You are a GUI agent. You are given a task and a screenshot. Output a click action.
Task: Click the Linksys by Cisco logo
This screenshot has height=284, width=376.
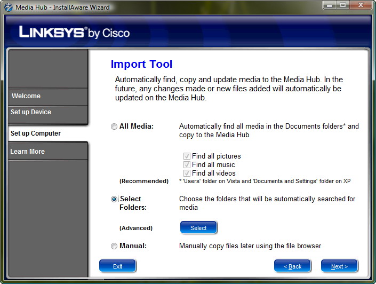pos(74,33)
